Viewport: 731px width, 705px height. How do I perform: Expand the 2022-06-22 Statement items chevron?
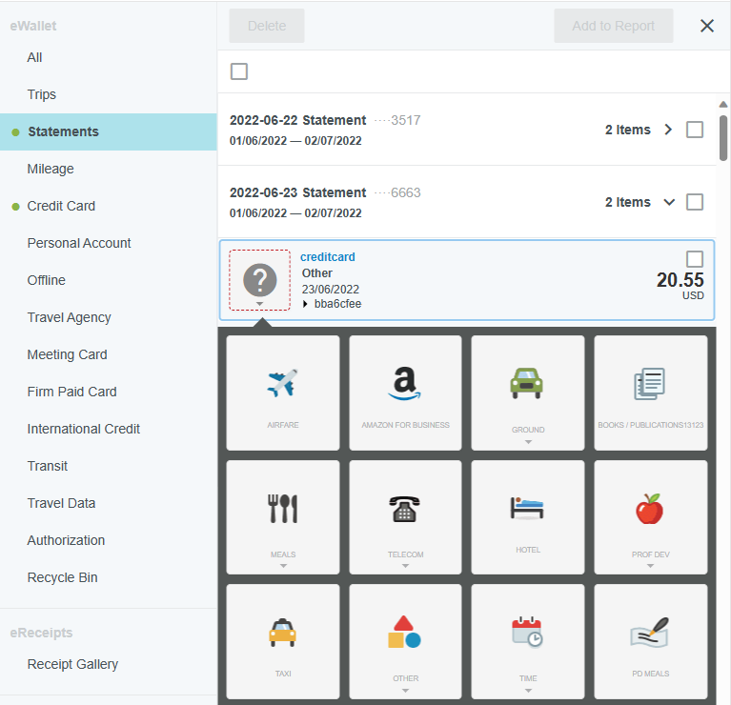tap(668, 130)
